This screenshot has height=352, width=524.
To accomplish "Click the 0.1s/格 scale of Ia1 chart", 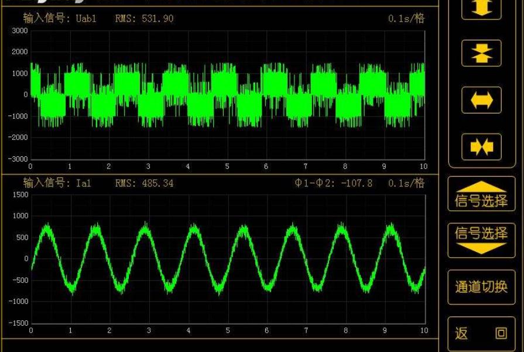I will pyautogui.click(x=406, y=183).
